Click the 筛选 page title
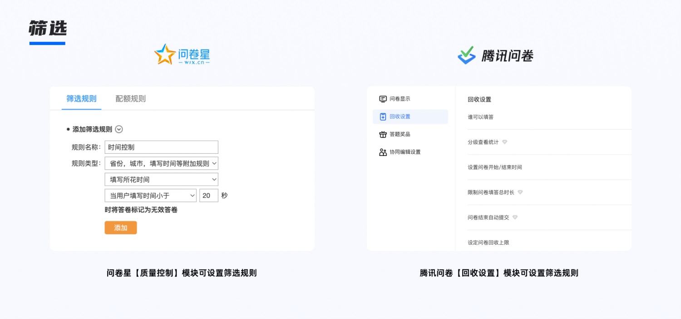Image resolution: width=681 pixels, height=319 pixels. 48,28
